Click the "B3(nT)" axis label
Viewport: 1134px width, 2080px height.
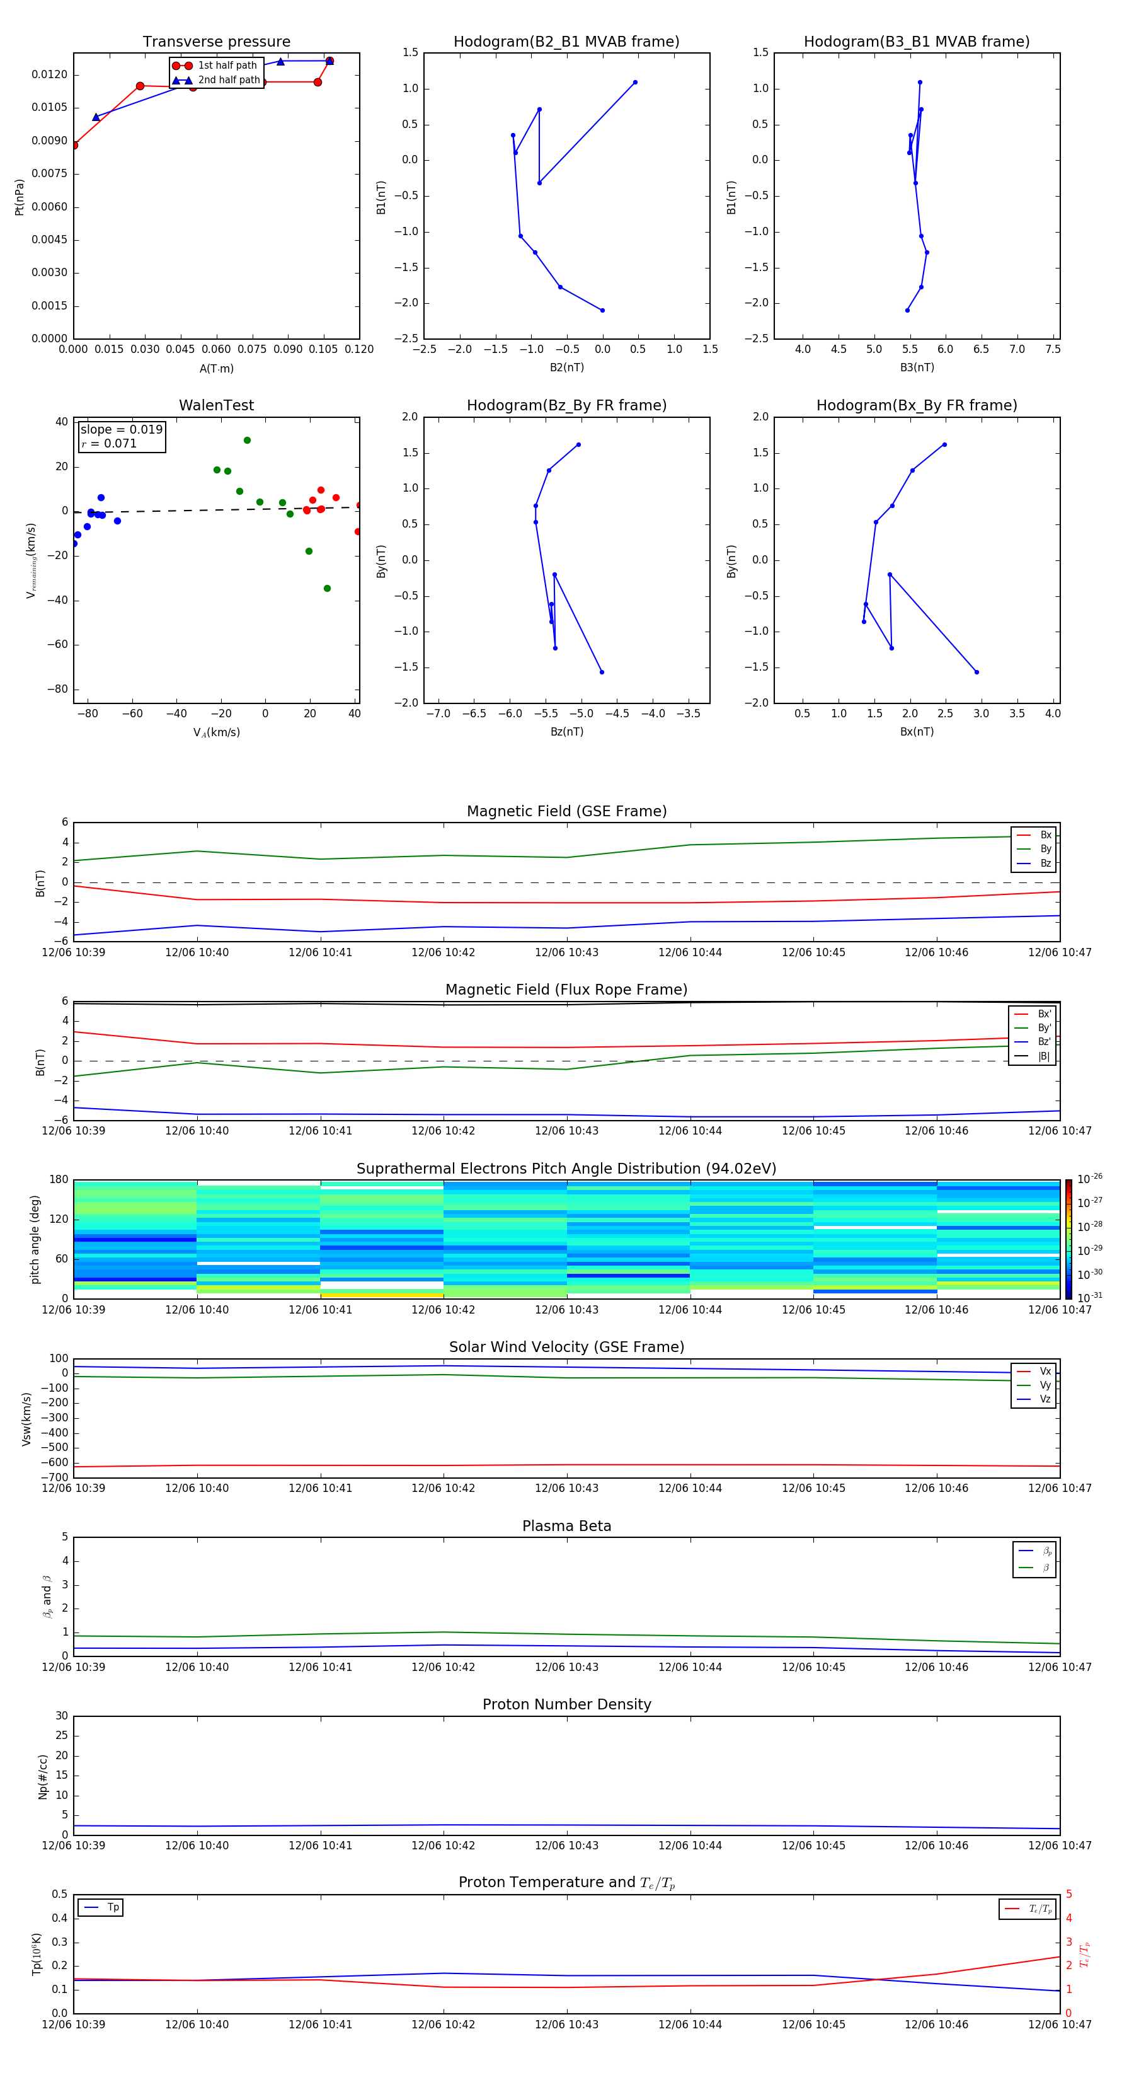[917, 367]
